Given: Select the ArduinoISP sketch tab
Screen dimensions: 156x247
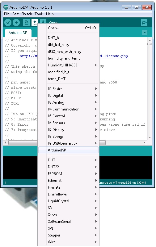Looking at the screenshot, I should pyautogui.click(x=18, y=33).
